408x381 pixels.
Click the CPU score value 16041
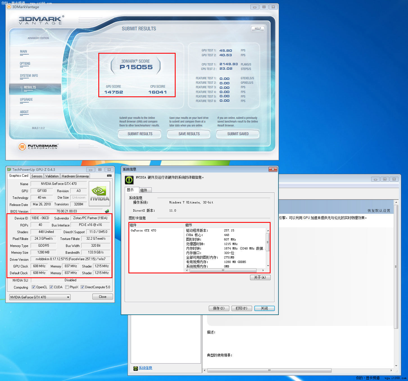coord(157,92)
